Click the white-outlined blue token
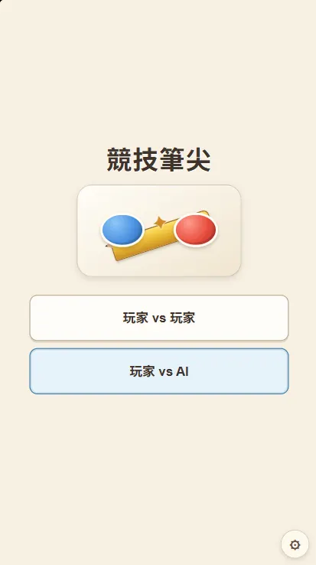 click(122, 230)
